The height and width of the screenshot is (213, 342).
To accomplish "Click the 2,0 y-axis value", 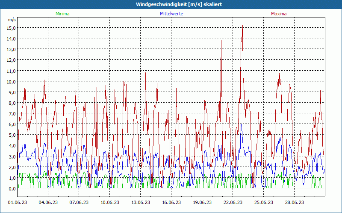I will click(12, 167).
